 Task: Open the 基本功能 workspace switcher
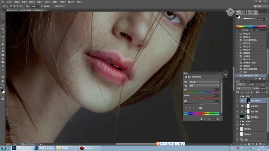(260, 6)
